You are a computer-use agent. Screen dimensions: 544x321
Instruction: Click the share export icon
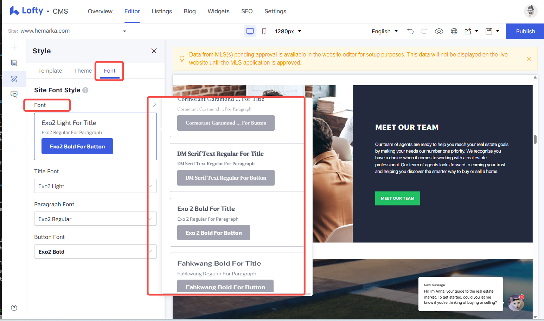468,31
